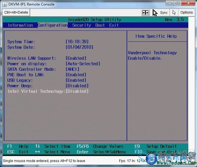Toggle PXE Boot to LAN Enabled value

coord(76,75)
